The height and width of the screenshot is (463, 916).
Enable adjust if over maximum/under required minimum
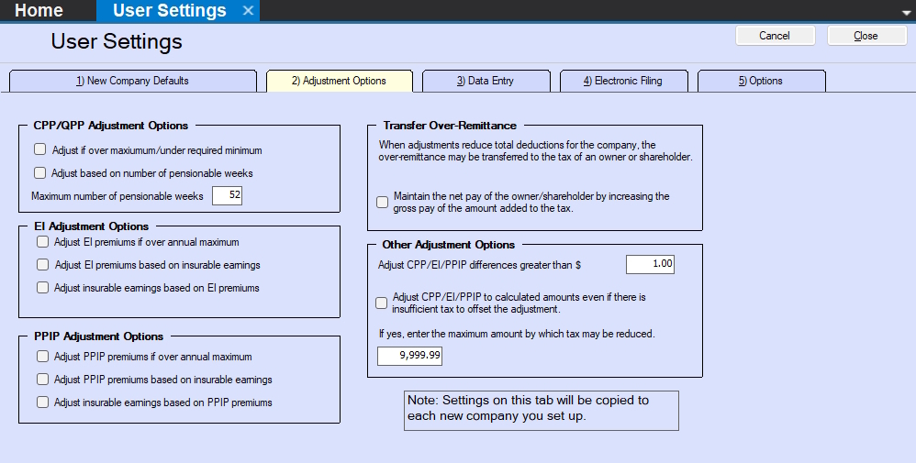(x=39, y=149)
